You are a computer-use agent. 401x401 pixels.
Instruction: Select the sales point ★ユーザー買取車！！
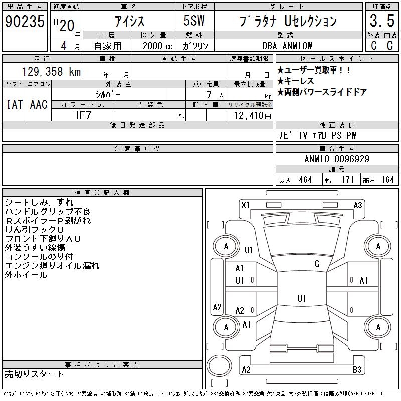point(314,70)
